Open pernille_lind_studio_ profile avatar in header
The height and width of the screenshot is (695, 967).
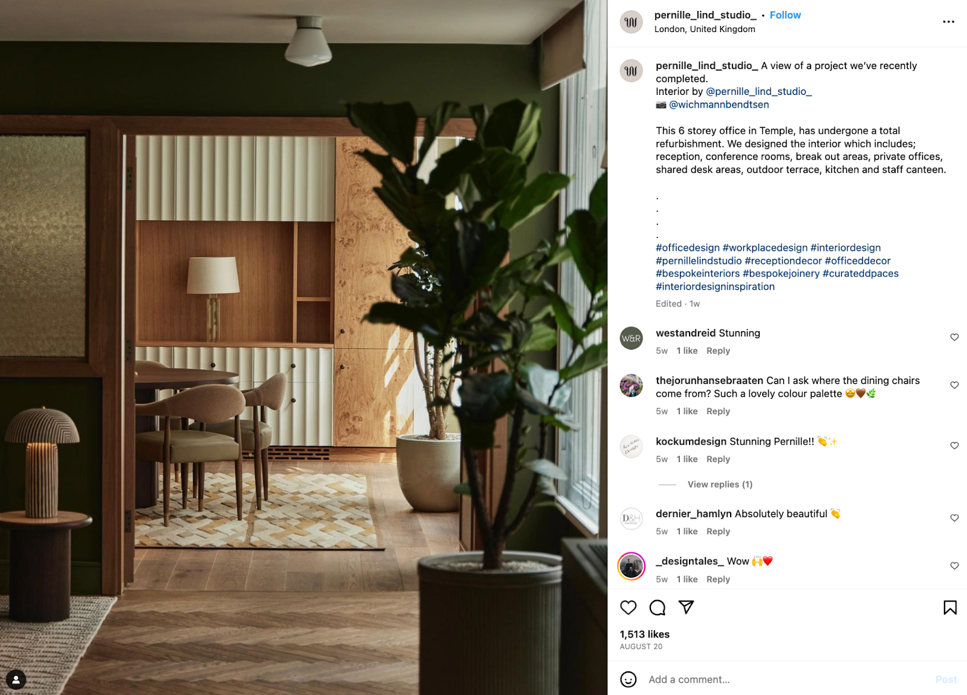pos(631,22)
